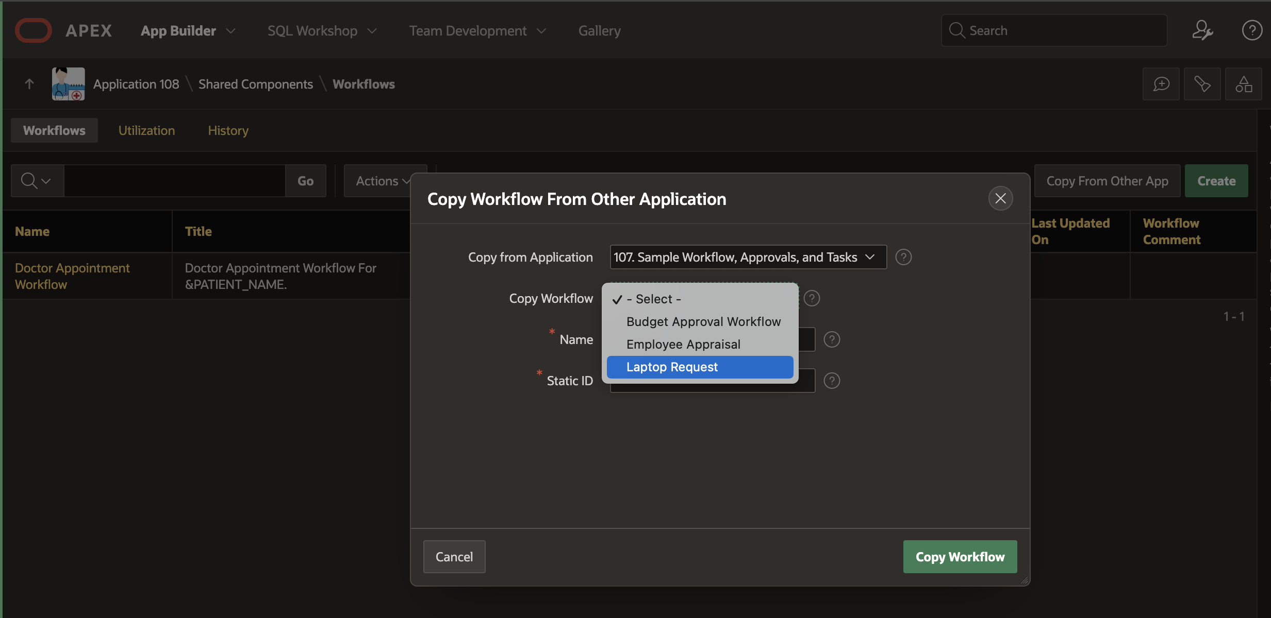Click the top Search input field
The image size is (1271, 618).
point(1054,30)
